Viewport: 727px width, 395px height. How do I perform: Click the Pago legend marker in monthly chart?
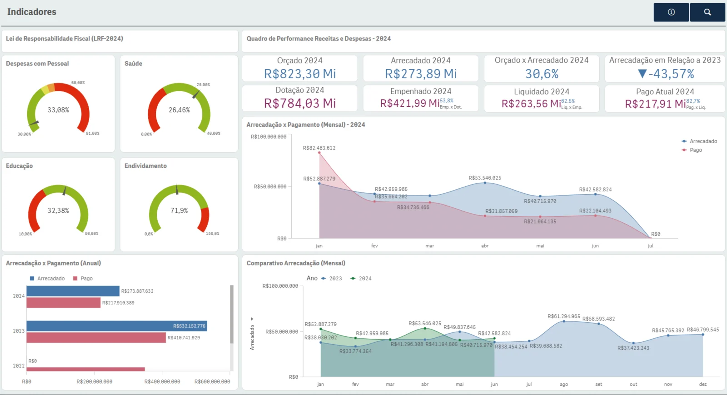click(x=684, y=150)
